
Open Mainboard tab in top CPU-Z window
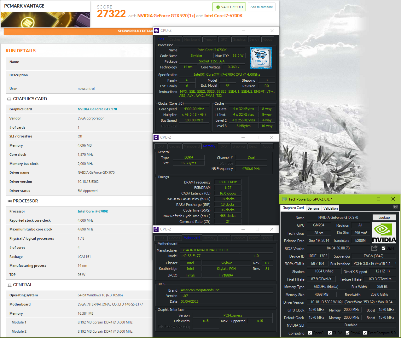[192, 39]
